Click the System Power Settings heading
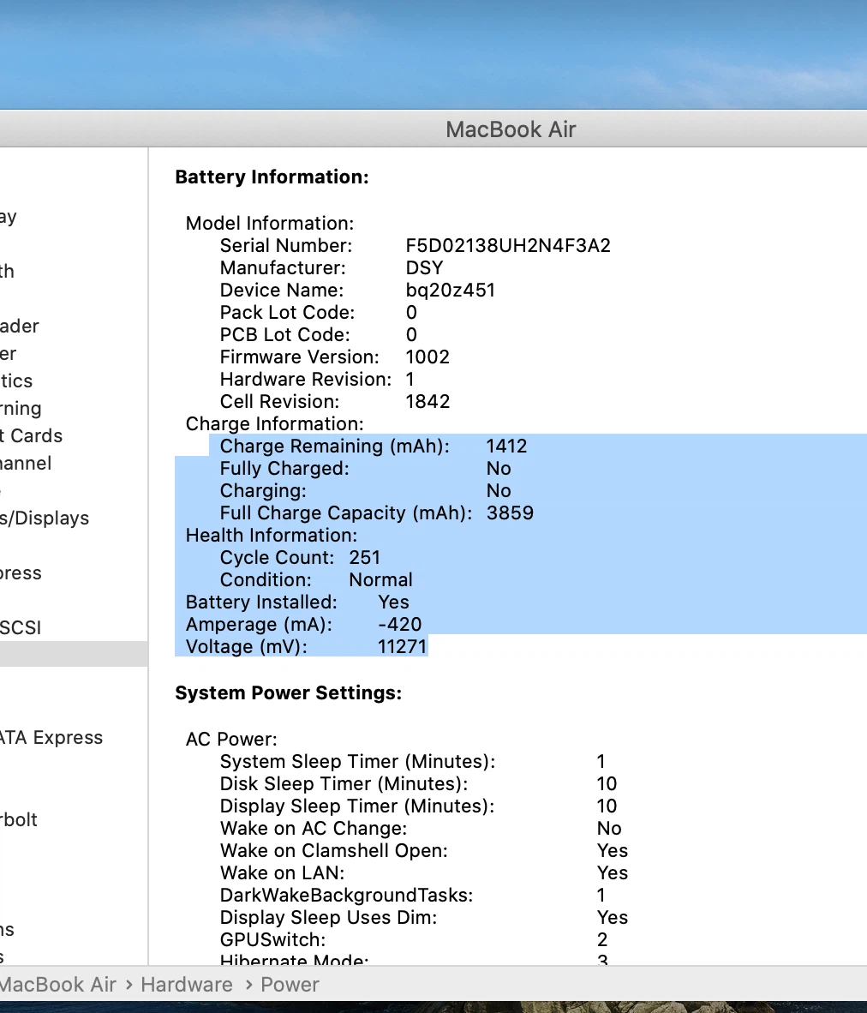This screenshot has height=1013, width=867. click(288, 692)
